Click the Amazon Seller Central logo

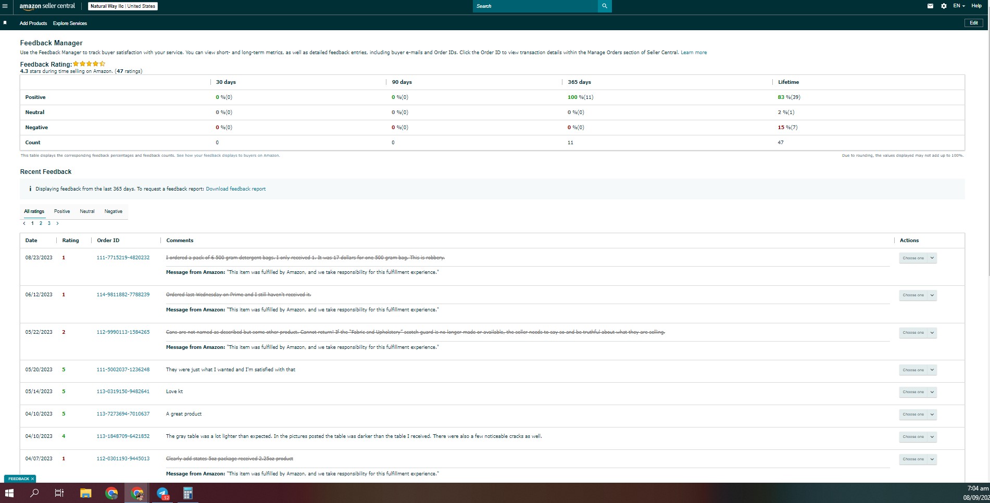pyautogui.click(x=47, y=6)
